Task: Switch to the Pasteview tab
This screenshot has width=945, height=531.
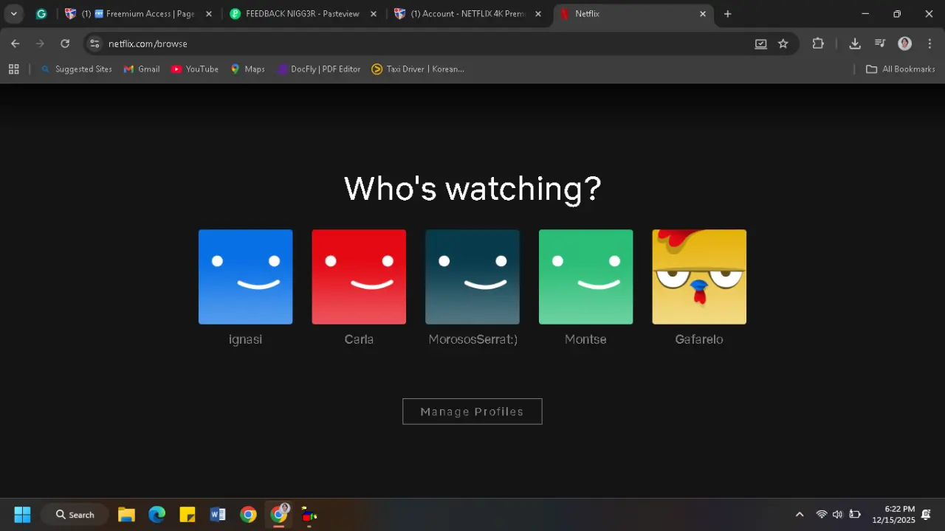Action: (x=303, y=13)
